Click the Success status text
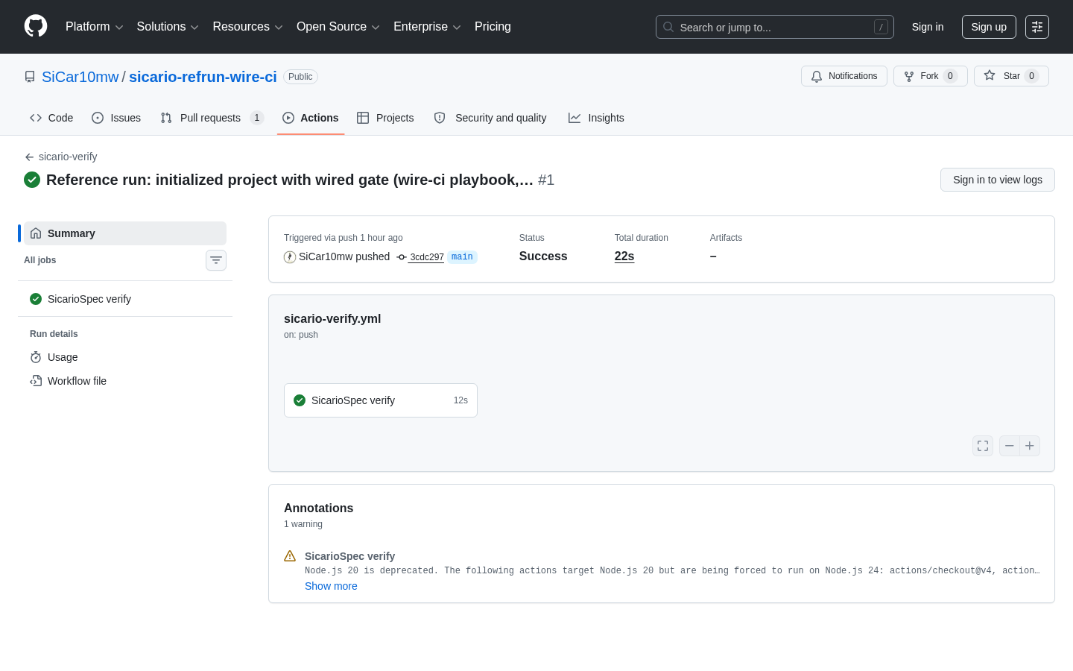 [543, 256]
